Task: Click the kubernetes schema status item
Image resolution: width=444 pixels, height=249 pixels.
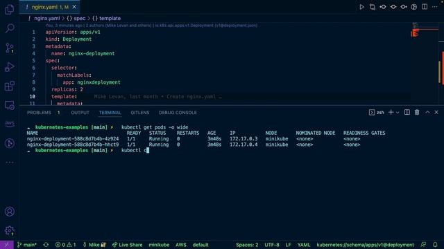Action: (365, 245)
